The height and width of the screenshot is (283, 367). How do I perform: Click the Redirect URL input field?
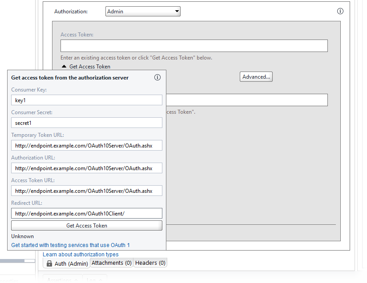tap(86, 213)
